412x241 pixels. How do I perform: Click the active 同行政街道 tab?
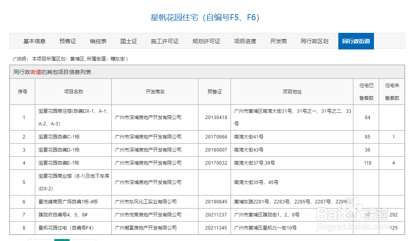click(356, 41)
